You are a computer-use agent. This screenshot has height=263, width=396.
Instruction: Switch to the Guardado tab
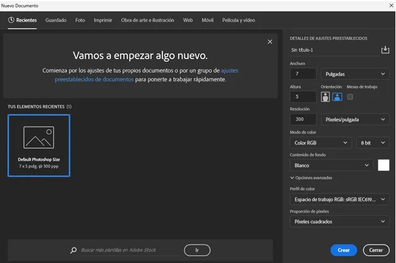point(56,20)
